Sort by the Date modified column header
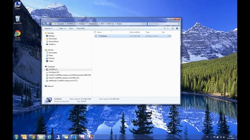Image resolution: width=250 pixels, height=140 pixels. click(135, 32)
